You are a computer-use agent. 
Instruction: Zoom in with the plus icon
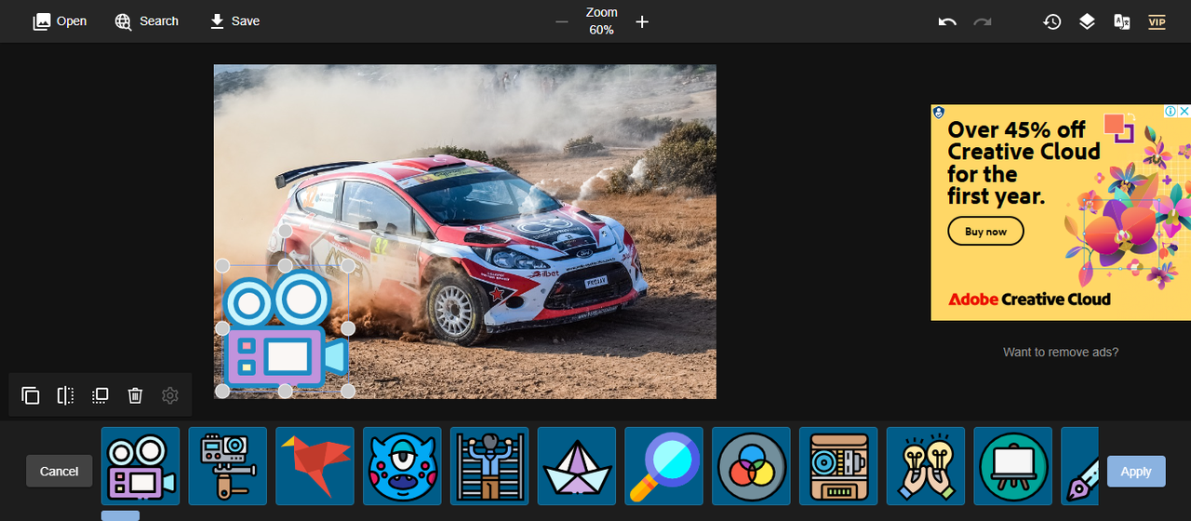pos(642,22)
